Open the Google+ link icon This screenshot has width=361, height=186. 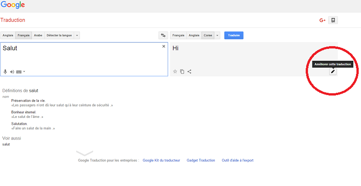322,20
